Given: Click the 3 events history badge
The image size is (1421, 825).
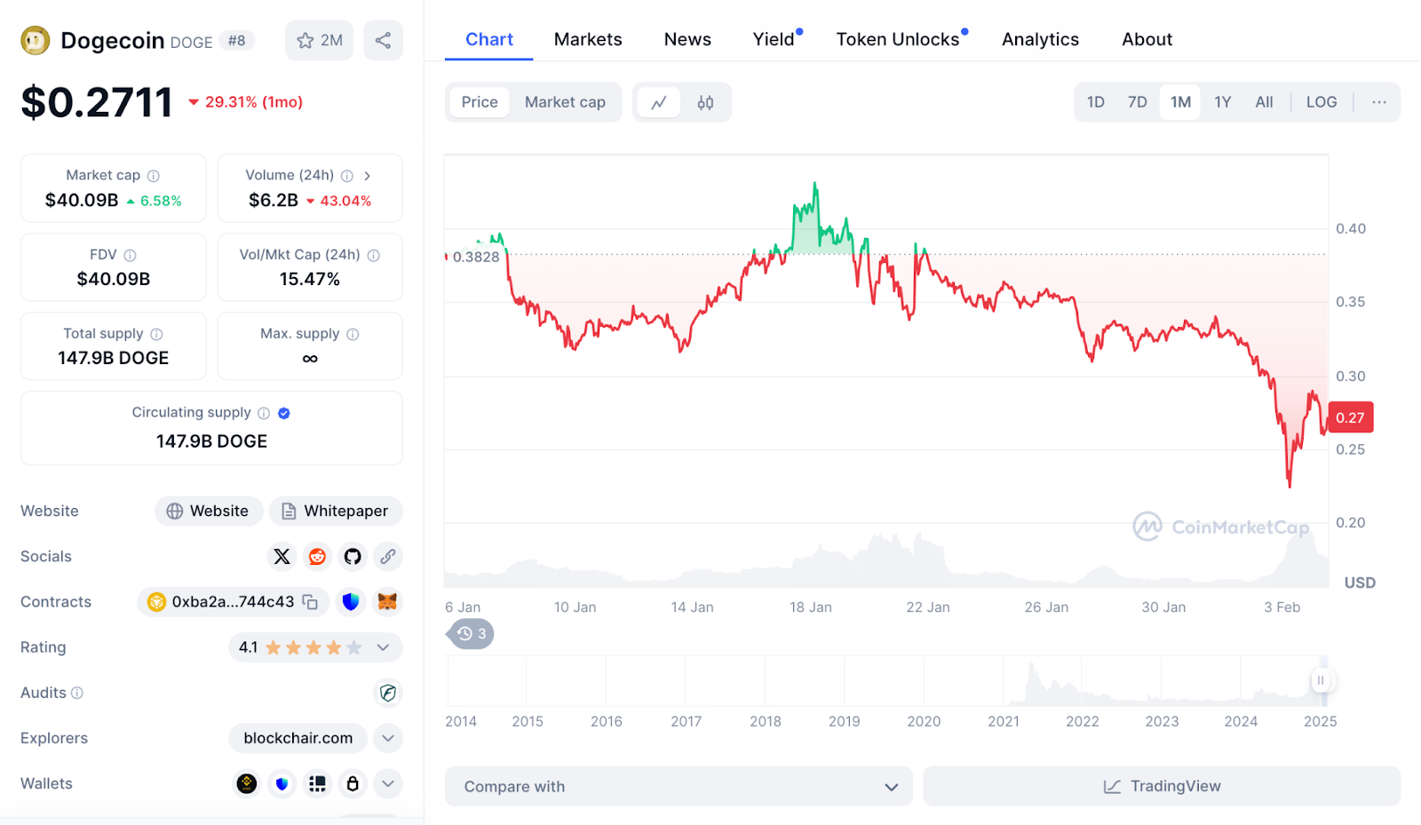Looking at the screenshot, I should 471,634.
